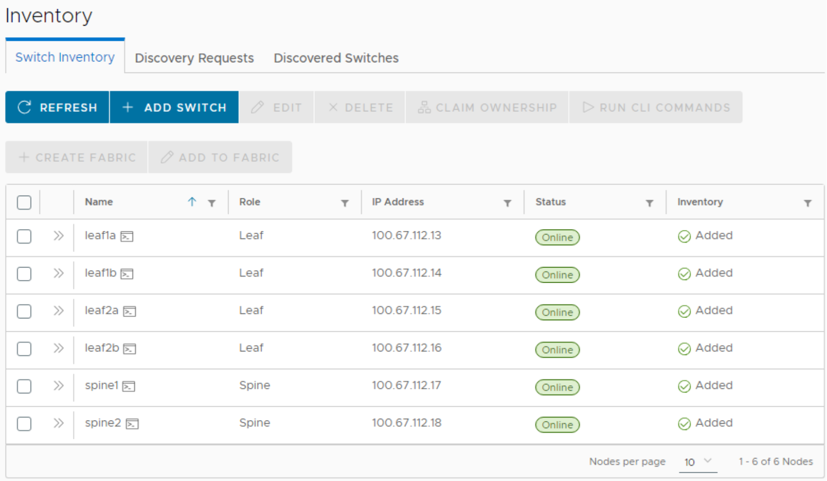Click Added checkmark icon for leaf1a
Viewport: 827px width, 481px height.
click(684, 236)
